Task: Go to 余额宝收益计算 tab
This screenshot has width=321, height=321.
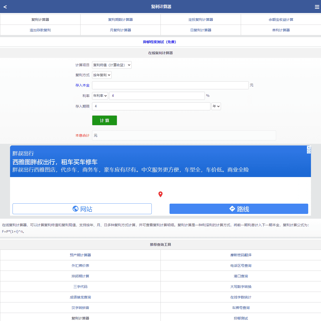Action: tap(281, 20)
